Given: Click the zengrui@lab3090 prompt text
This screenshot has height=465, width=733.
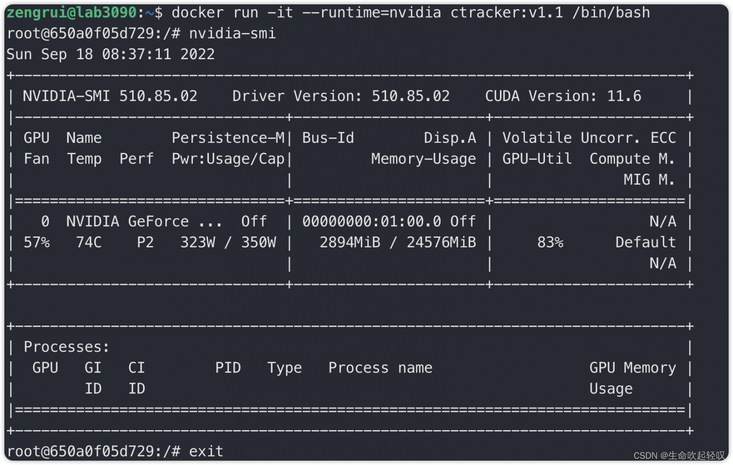Looking at the screenshot, I should pos(72,12).
